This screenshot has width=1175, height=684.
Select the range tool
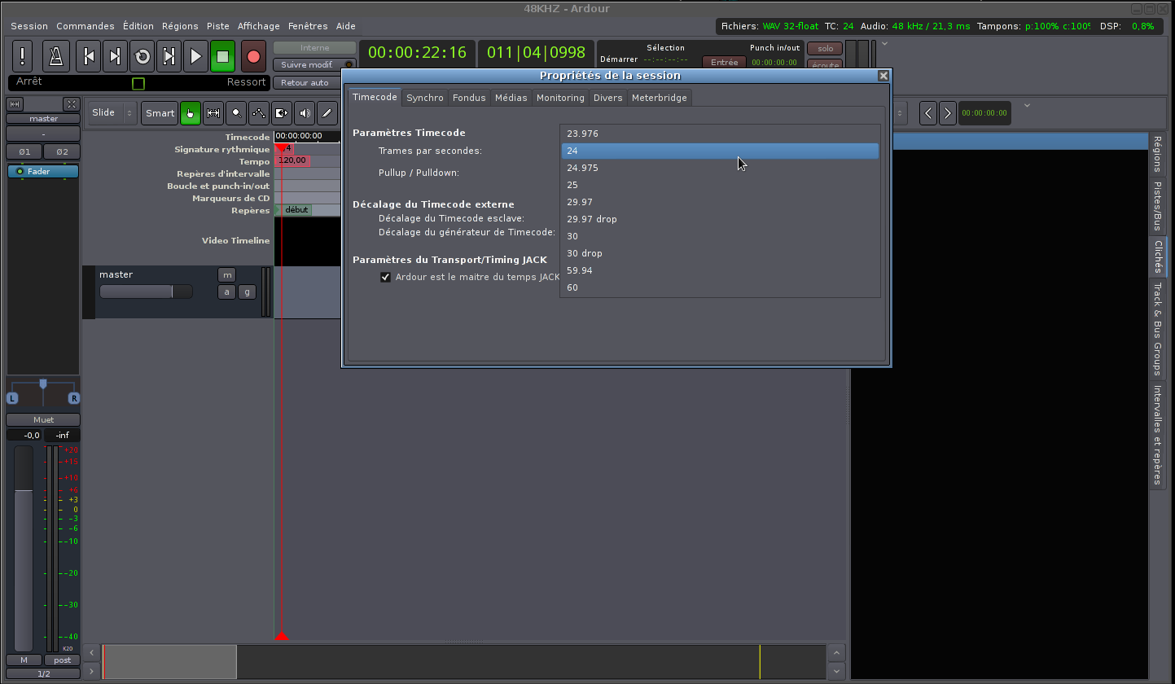tap(213, 113)
